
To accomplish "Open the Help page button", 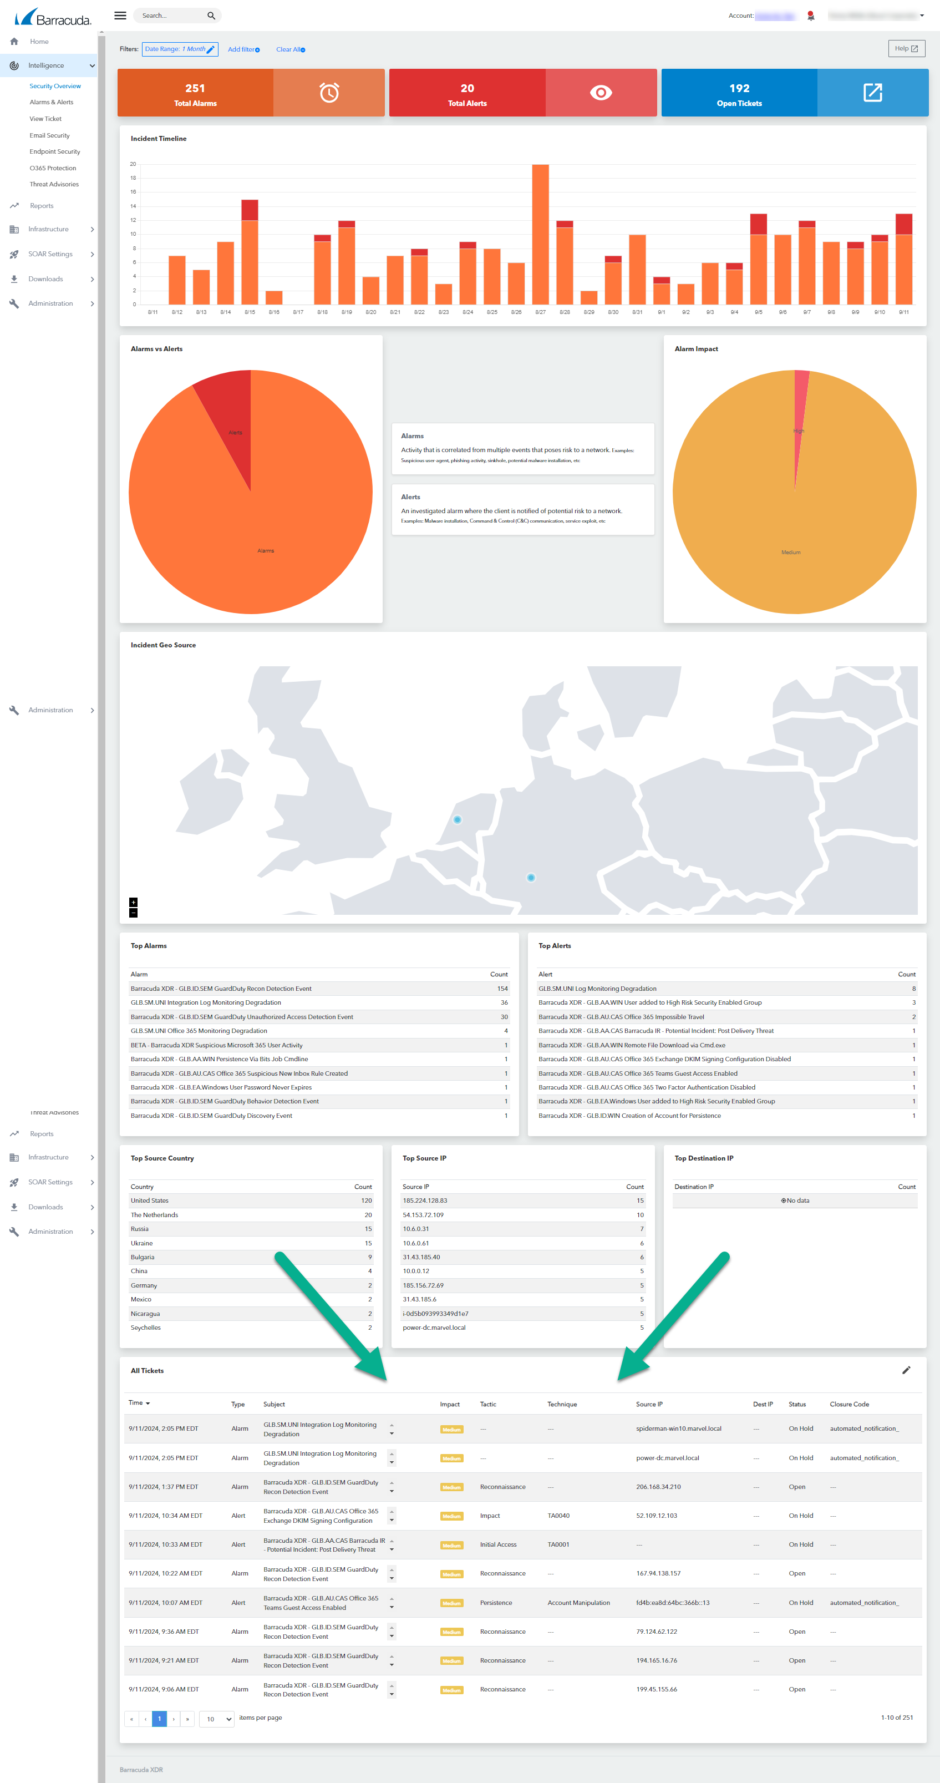I will pos(906,48).
